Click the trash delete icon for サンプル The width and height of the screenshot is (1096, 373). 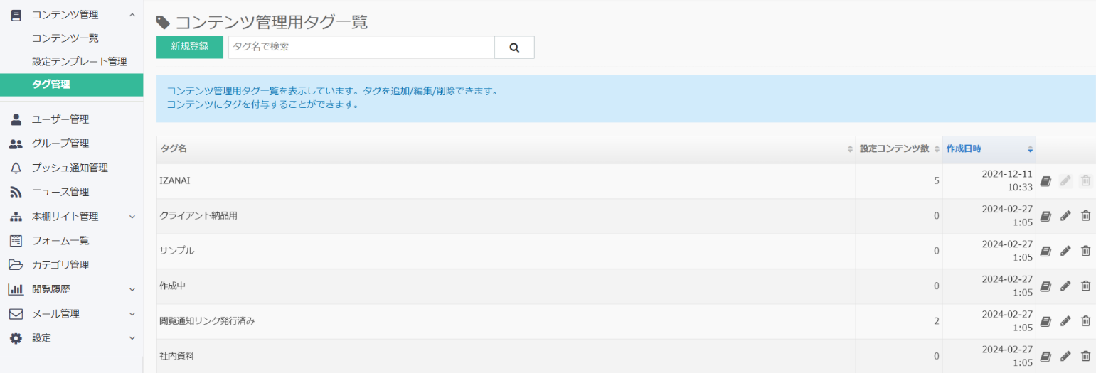[1085, 251]
